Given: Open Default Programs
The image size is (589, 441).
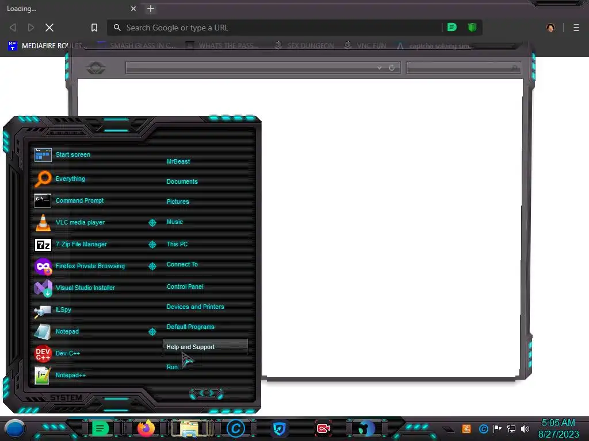Looking at the screenshot, I should click(190, 327).
